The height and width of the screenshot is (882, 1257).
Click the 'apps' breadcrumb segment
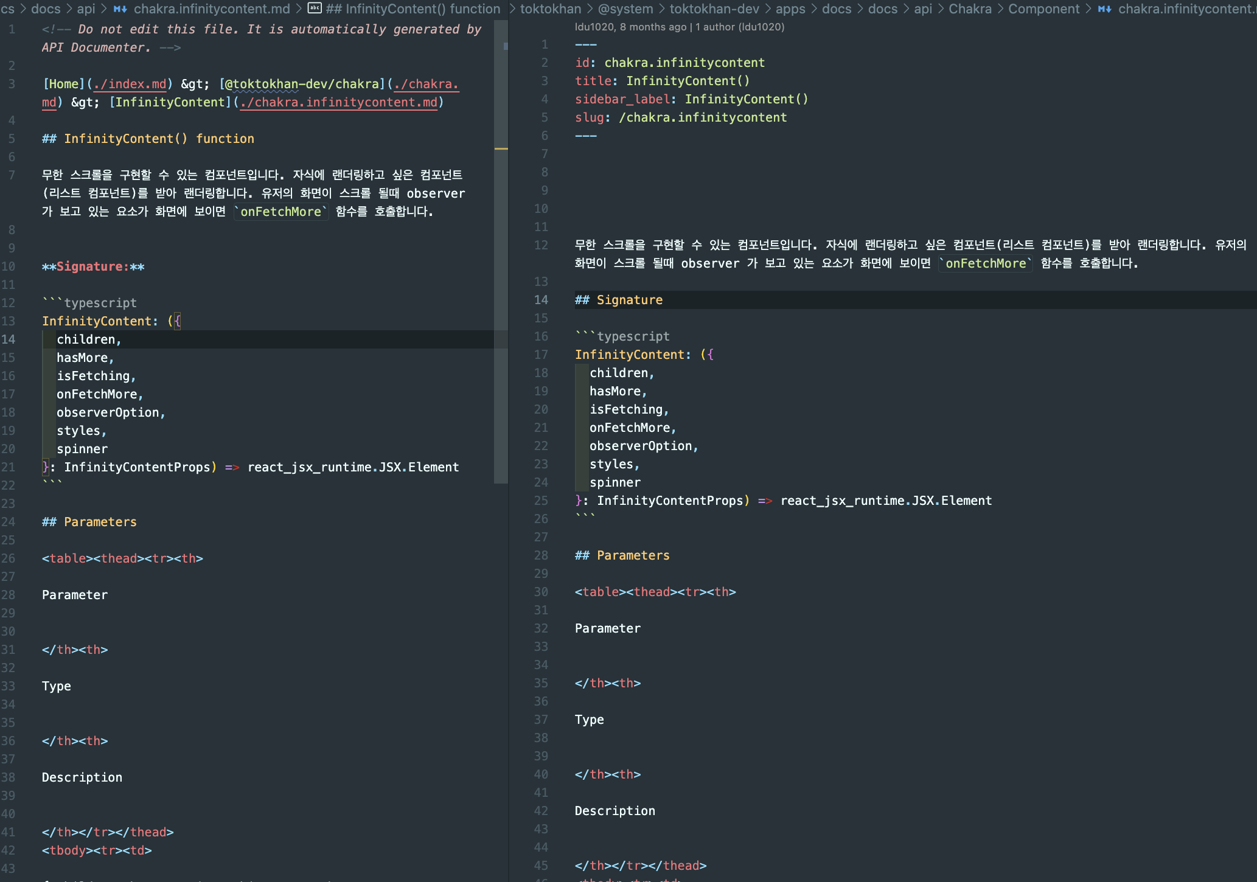click(x=790, y=9)
